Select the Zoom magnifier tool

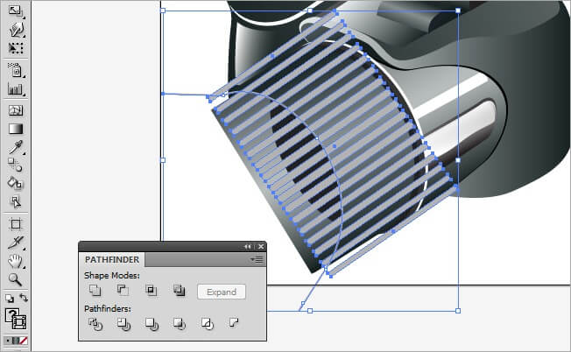tap(16, 279)
